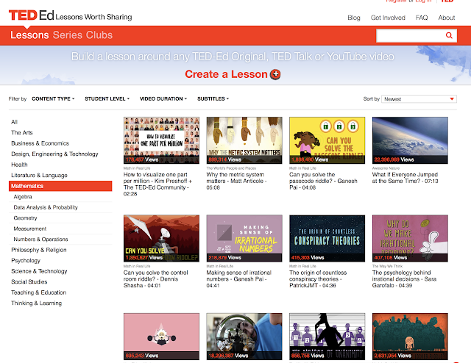Open the passcode riddle video thumbnail

pos(327,140)
